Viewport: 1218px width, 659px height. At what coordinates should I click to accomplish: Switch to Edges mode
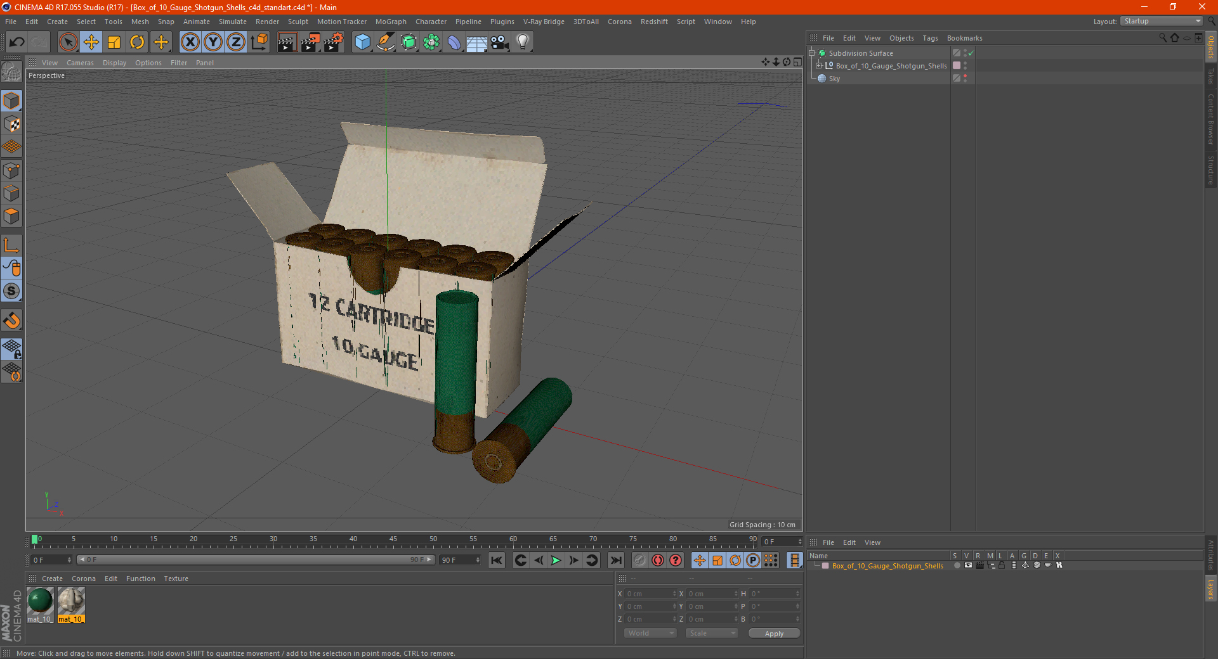pos(12,193)
